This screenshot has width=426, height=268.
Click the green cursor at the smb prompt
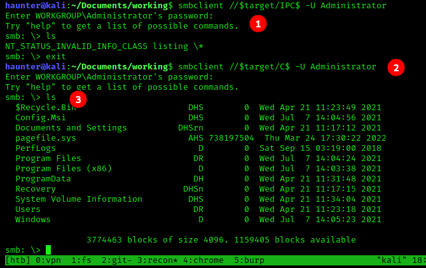click(48, 250)
